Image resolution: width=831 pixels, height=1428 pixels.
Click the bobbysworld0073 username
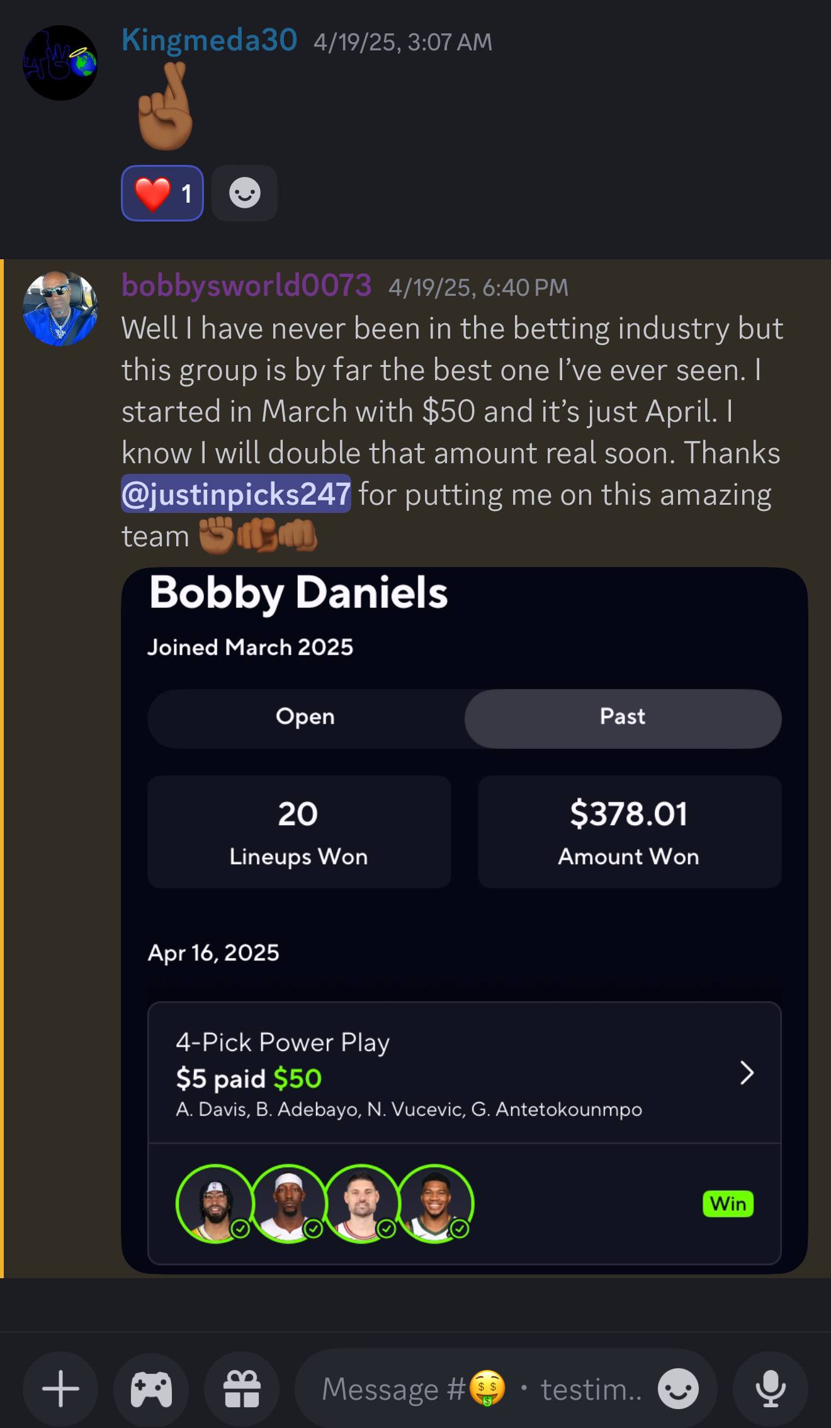pos(246,286)
